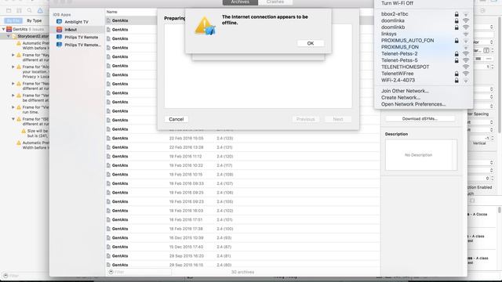Switch to the Archives tab
Image resolution: width=502 pixels, height=282 pixels.
pyautogui.click(x=240, y=2)
